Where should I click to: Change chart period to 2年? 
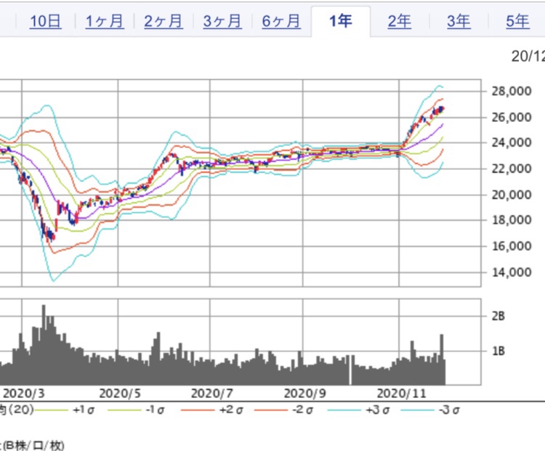point(400,21)
